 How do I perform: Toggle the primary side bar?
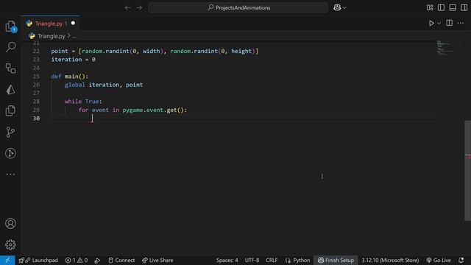click(441, 7)
